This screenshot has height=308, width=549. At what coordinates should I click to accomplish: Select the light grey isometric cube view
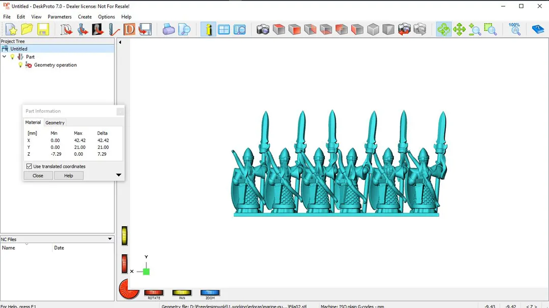click(373, 29)
